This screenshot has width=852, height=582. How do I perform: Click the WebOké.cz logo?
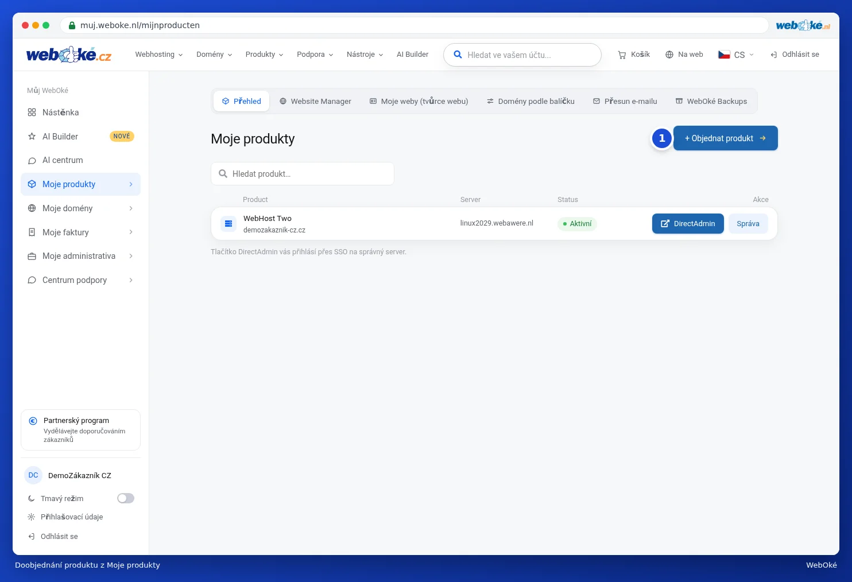point(69,55)
